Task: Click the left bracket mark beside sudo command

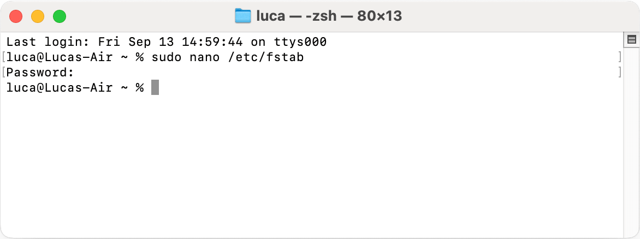Action: pyautogui.click(x=3, y=57)
